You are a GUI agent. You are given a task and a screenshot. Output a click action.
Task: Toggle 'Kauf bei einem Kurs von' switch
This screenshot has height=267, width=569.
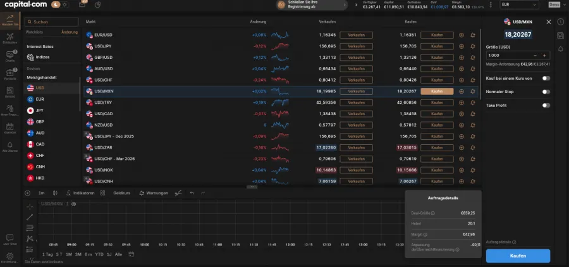tap(546, 78)
